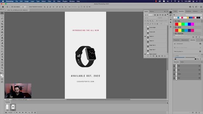The width and height of the screenshot is (203, 114).
Task: Create new layer in Layers panel
Action: (x=162, y=56)
